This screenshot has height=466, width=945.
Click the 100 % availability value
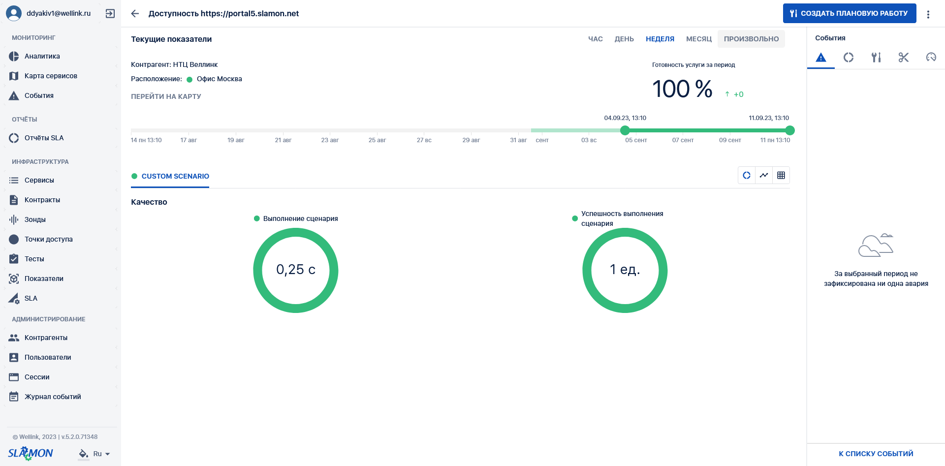(682, 89)
